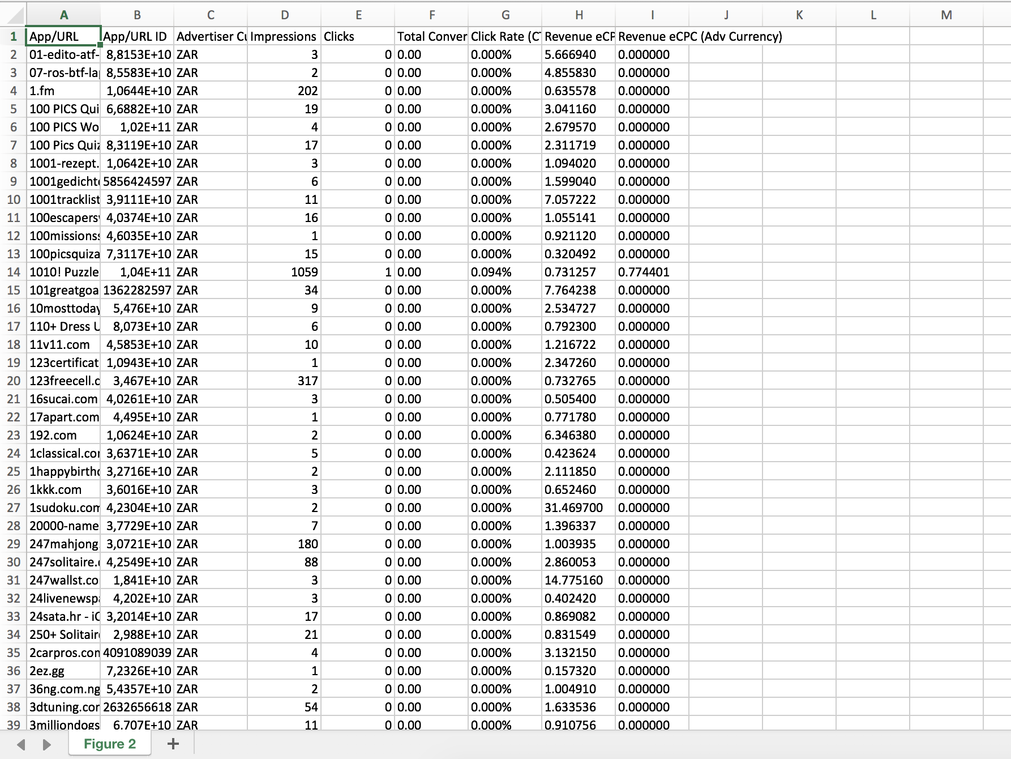Image resolution: width=1011 pixels, height=759 pixels.
Task: Select the '11v11.com' cell
Action: [64, 344]
